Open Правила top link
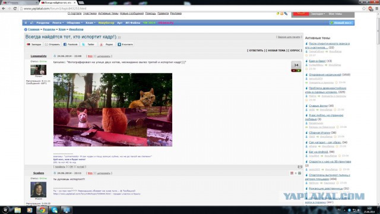The height and width of the screenshot is (214, 380). coord(163,13)
